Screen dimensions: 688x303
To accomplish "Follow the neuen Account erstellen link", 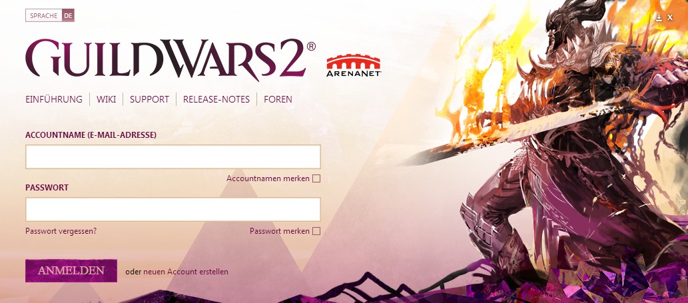I will 186,272.
